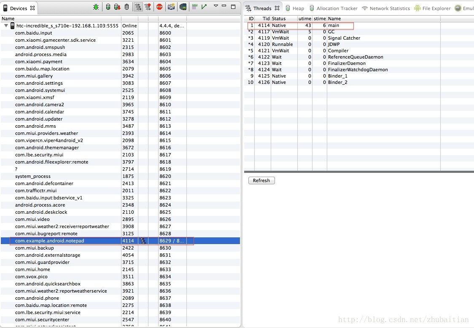
Task: Click the Dump HPROF file icon
Action: pos(117,7)
